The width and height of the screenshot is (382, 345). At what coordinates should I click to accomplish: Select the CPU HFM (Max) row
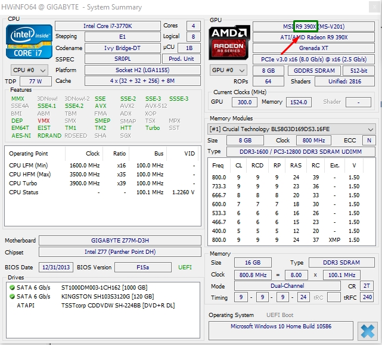[103, 175]
